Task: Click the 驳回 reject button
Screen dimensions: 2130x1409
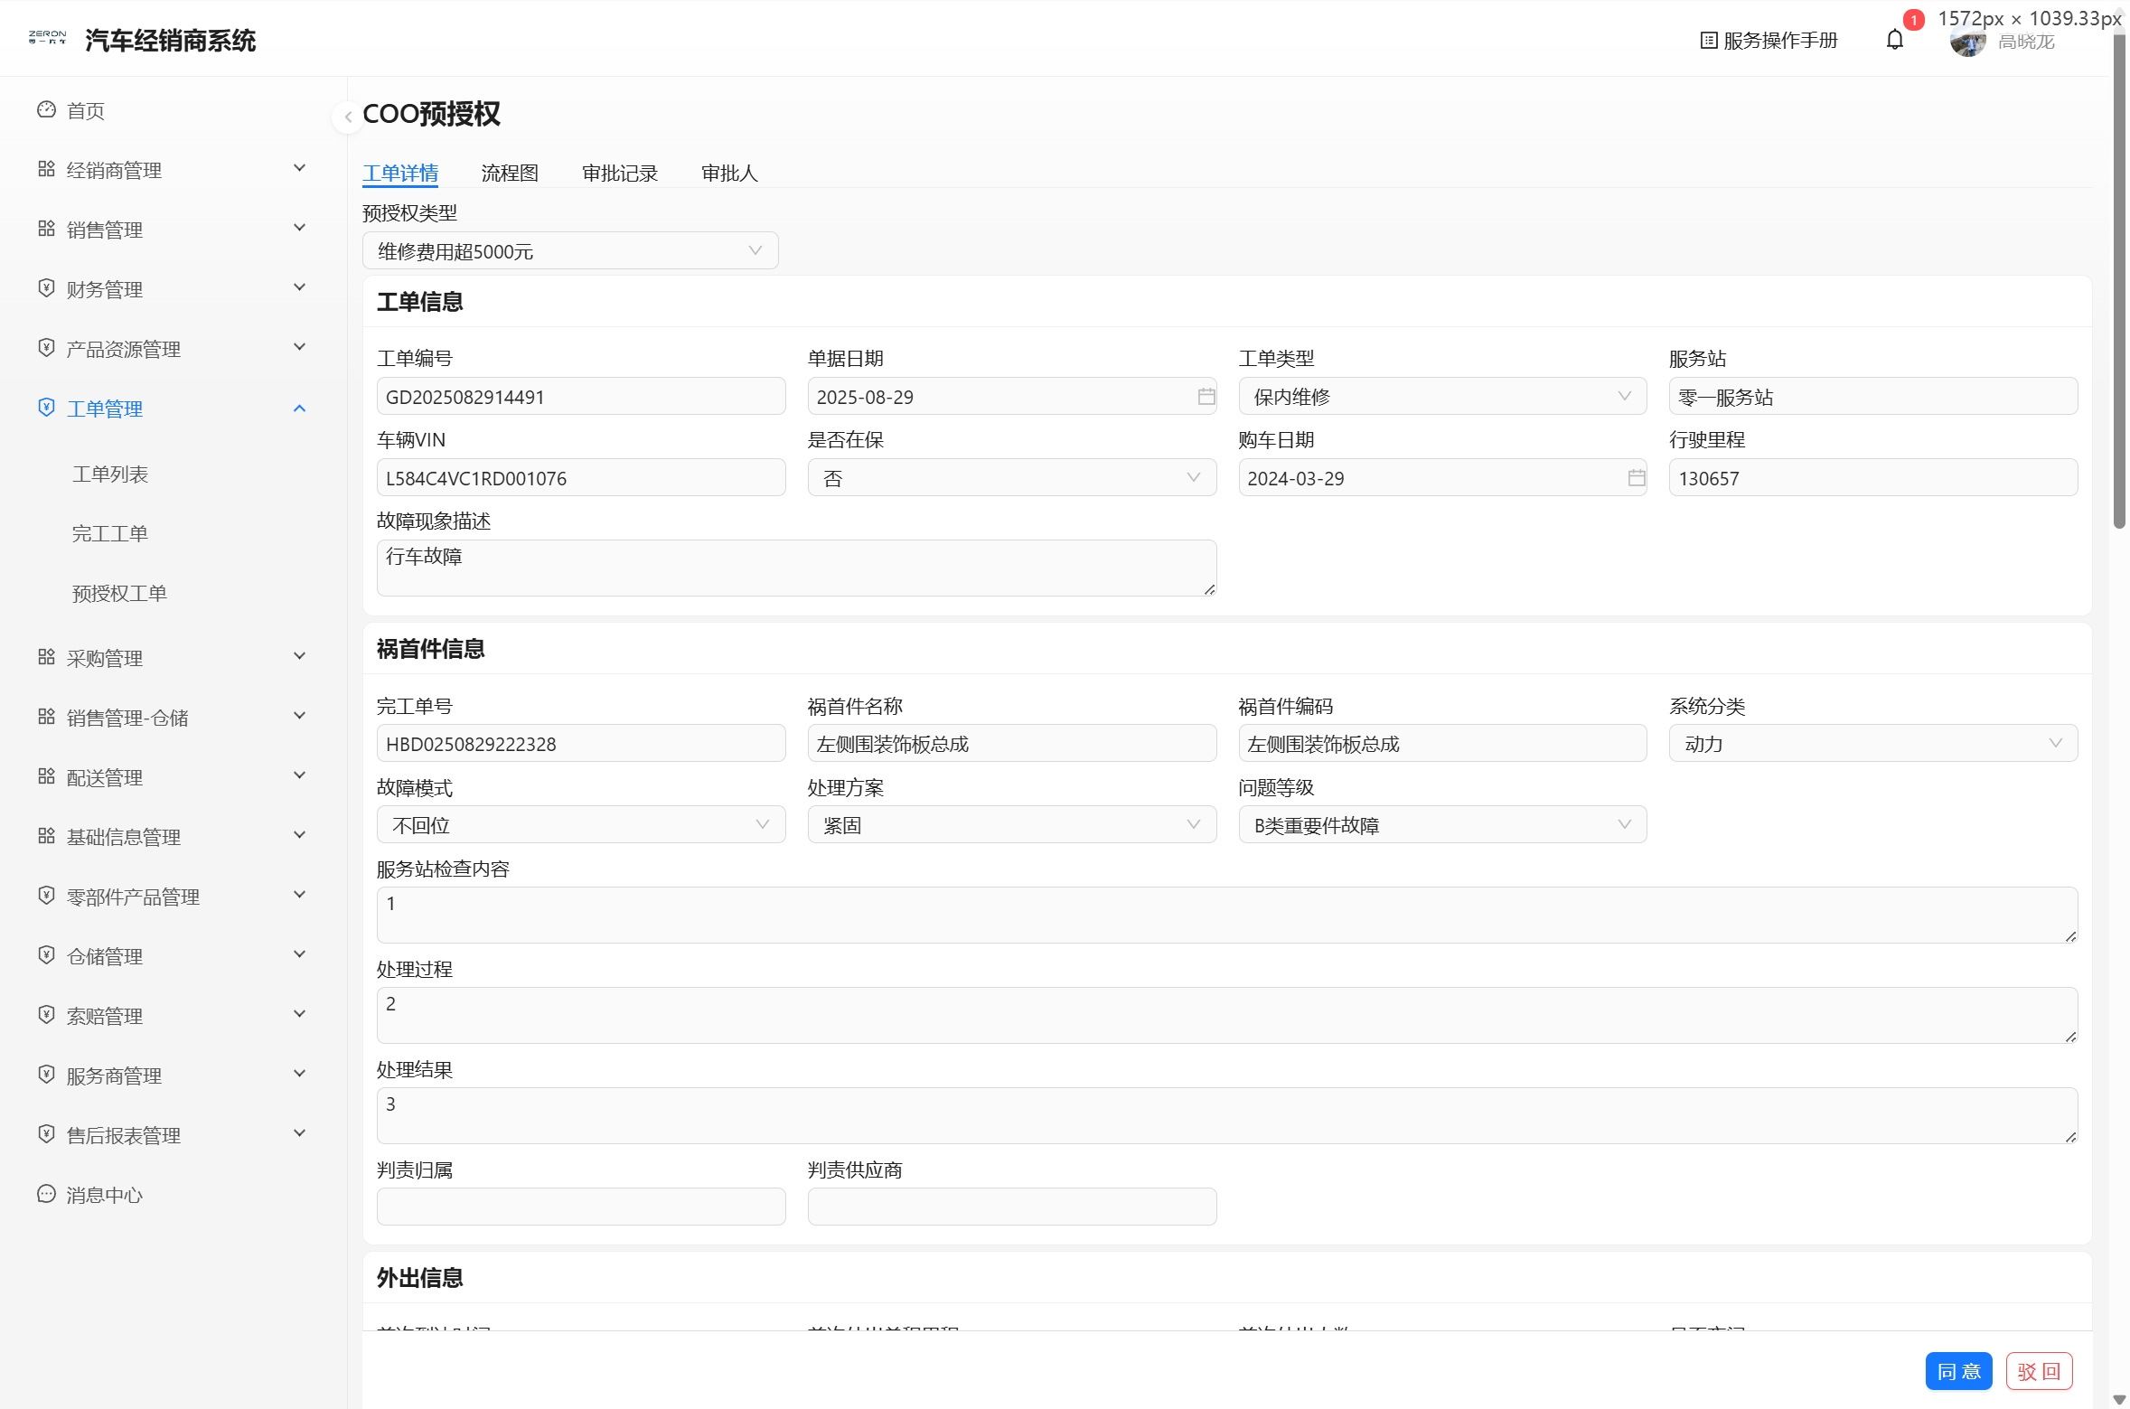Action: [2039, 1371]
